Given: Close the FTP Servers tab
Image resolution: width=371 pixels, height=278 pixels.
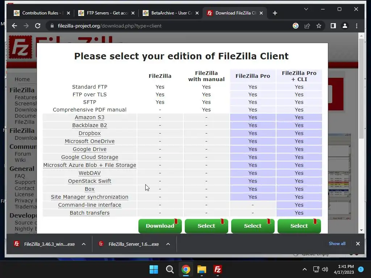Looking at the screenshot, I should (x=133, y=13).
